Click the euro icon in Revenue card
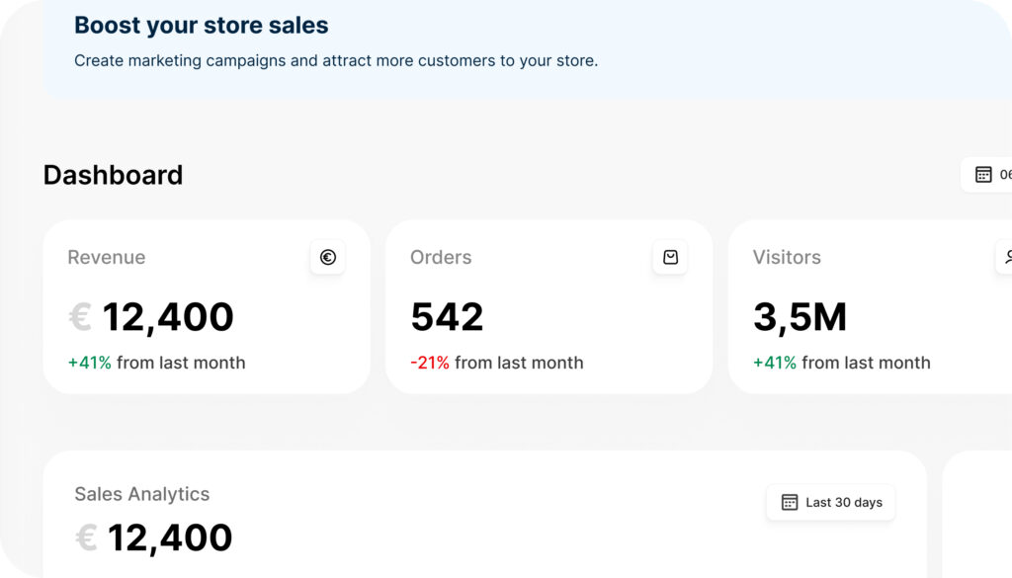Viewport: 1012px width, 578px height. point(328,258)
